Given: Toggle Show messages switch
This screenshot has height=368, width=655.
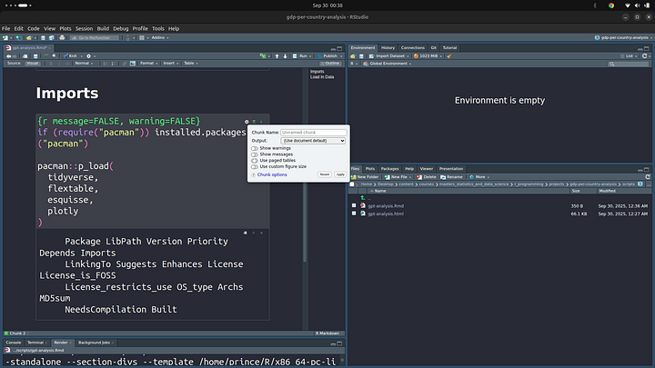Looking at the screenshot, I should coord(255,154).
